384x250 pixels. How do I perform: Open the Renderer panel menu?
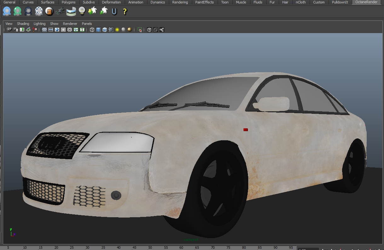[x=70, y=24]
